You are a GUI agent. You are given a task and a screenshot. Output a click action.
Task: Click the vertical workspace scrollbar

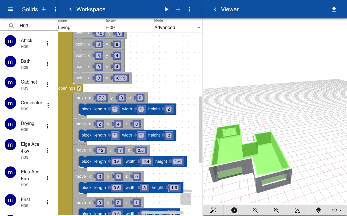(200, 130)
